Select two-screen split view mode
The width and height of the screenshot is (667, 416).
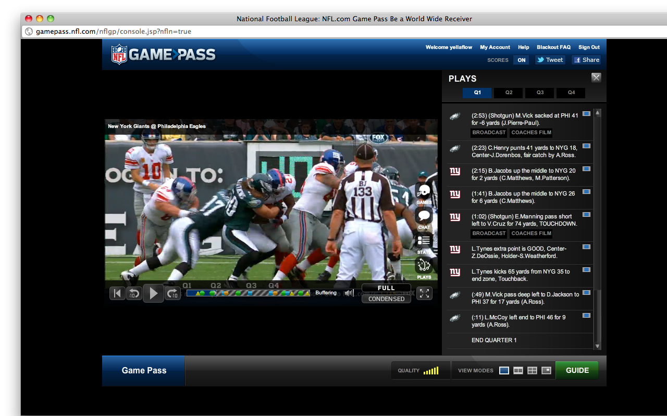click(x=518, y=370)
